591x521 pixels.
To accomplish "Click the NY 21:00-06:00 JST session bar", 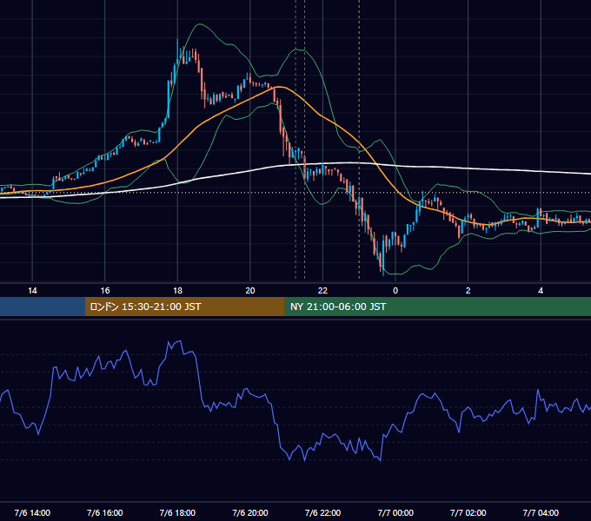I will (437, 307).
